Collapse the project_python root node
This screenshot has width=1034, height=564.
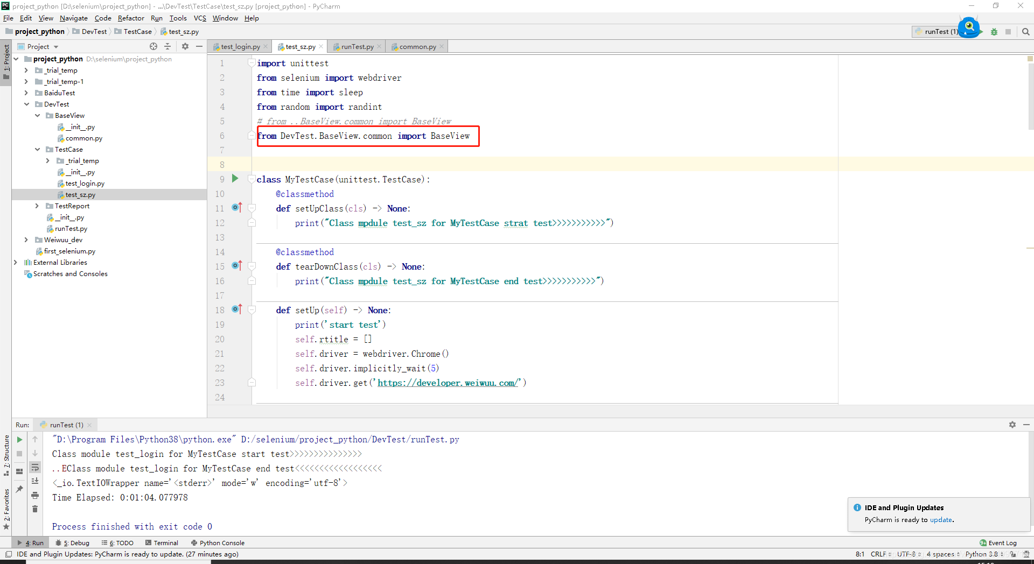(16, 59)
